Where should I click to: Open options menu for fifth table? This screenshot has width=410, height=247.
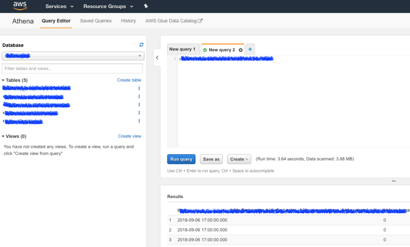click(139, 121)
